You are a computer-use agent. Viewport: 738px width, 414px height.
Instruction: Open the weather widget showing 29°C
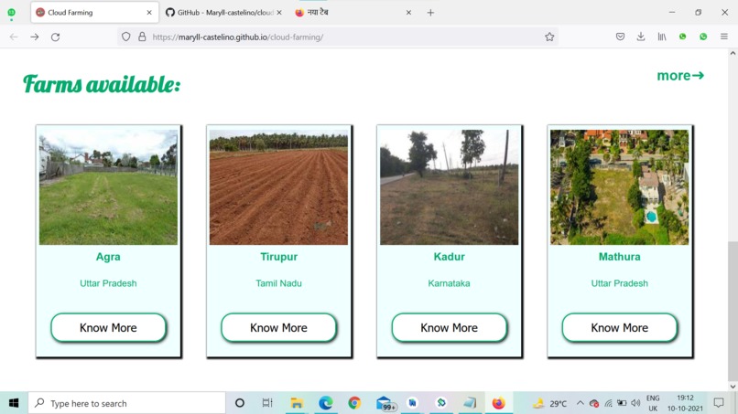pos(549,403)
